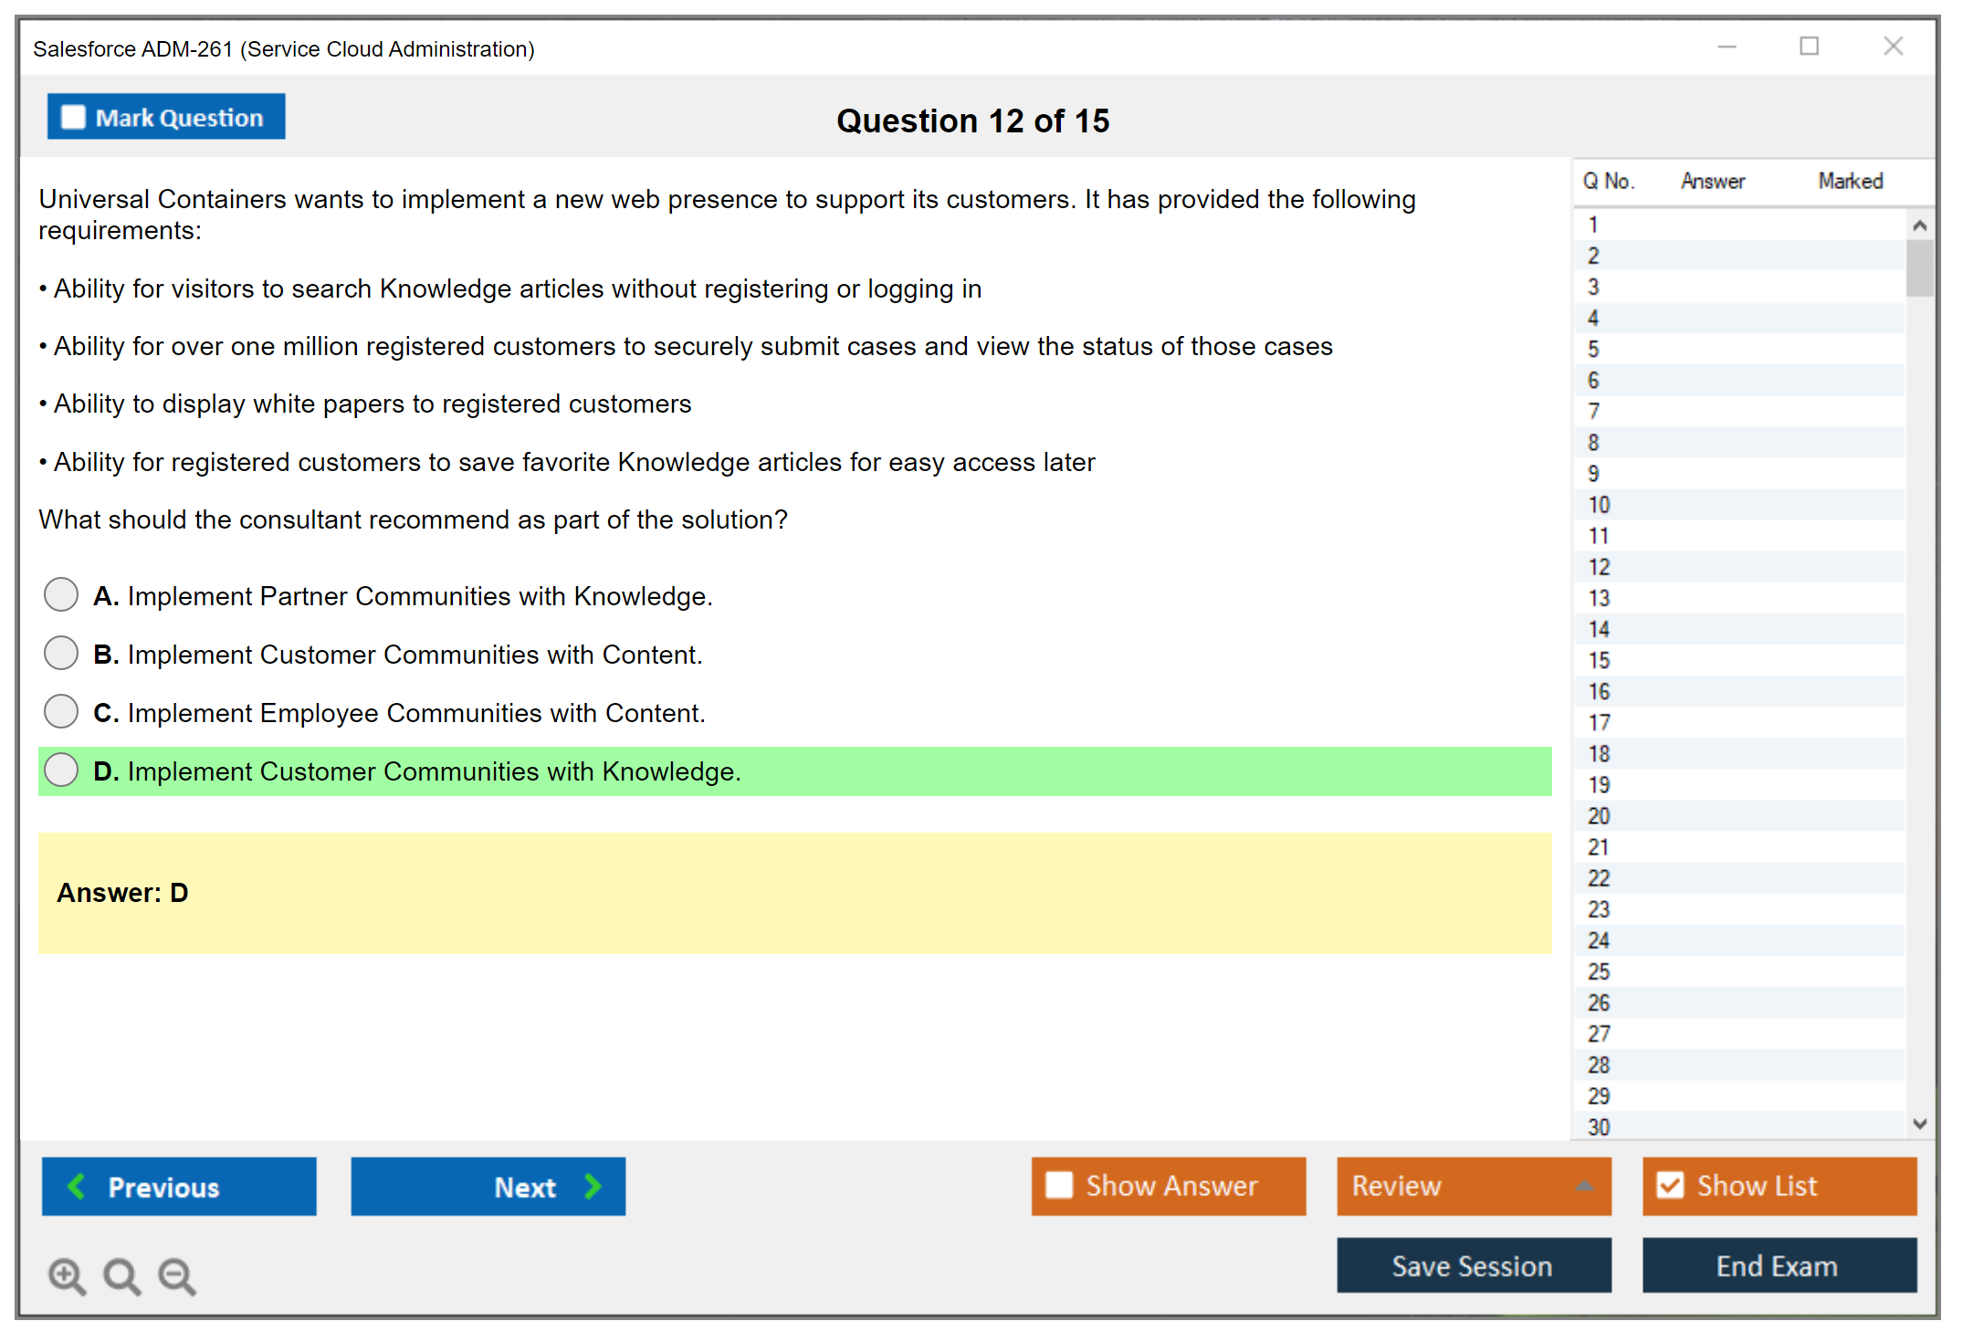
Task: Click the green arrow on Next button
Action: coord(593,1186)
